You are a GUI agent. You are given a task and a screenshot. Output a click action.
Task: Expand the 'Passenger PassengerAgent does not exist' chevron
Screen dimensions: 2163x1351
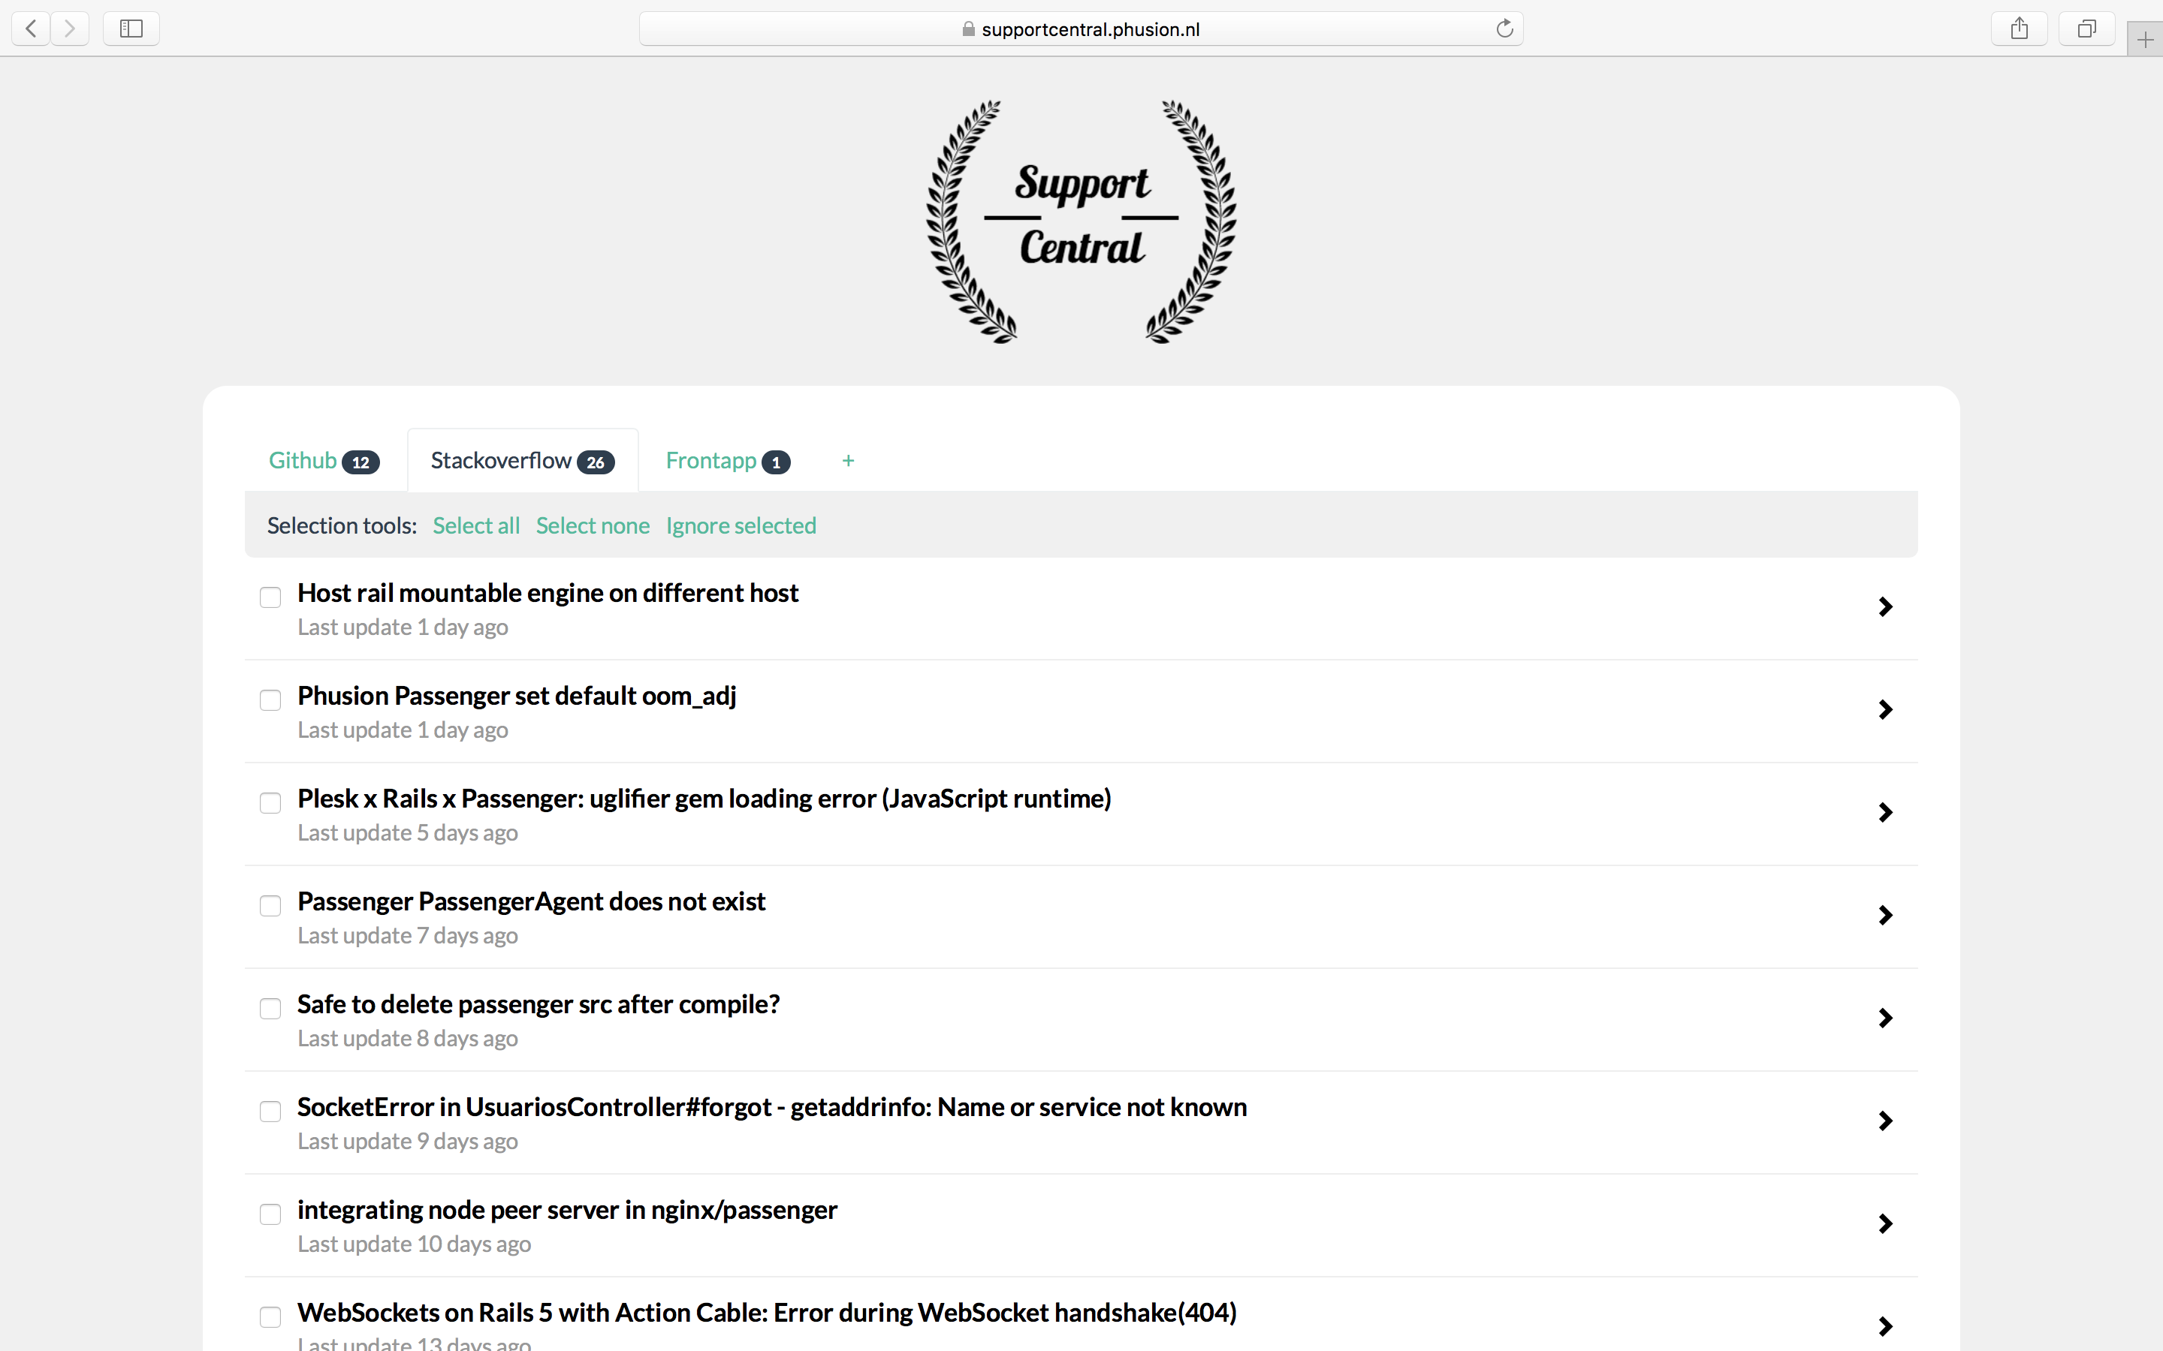tap(1885, 915)
